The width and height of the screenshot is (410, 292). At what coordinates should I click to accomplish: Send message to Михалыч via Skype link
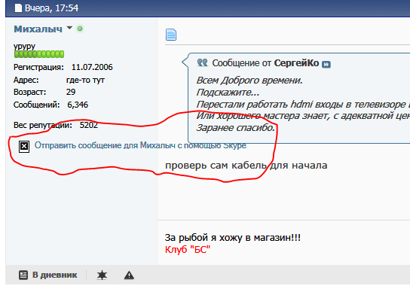(x=140, y=145)
